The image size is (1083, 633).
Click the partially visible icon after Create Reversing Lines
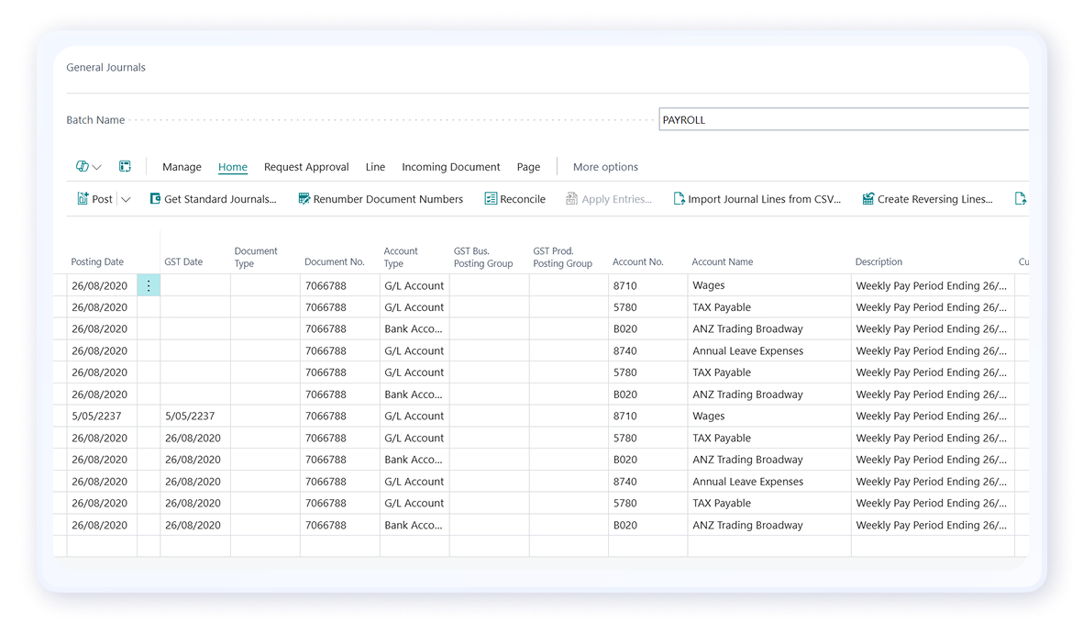(1020, 199)
